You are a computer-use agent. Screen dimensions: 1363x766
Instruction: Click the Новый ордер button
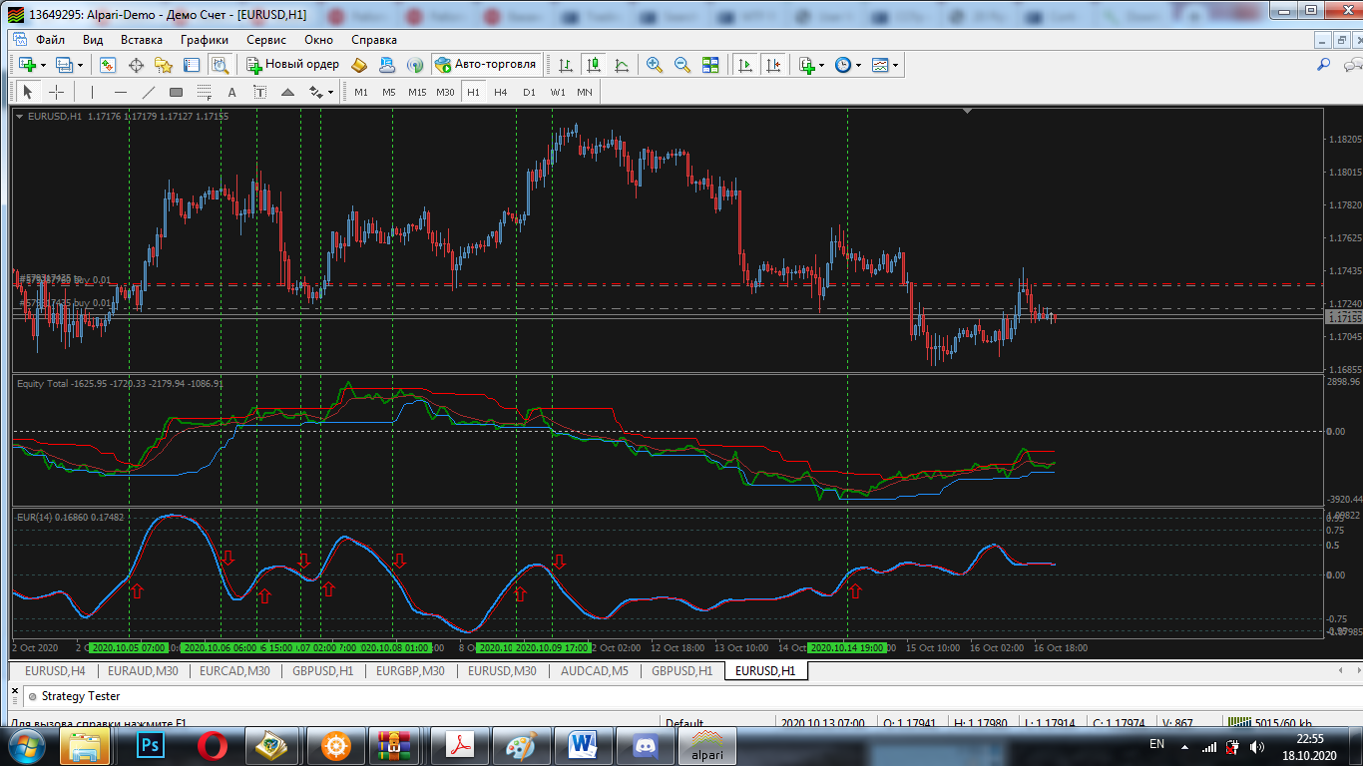click(293, 64)
